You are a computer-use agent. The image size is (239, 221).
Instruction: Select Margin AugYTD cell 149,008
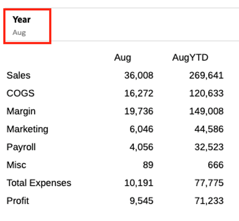[x=206, y=111]
